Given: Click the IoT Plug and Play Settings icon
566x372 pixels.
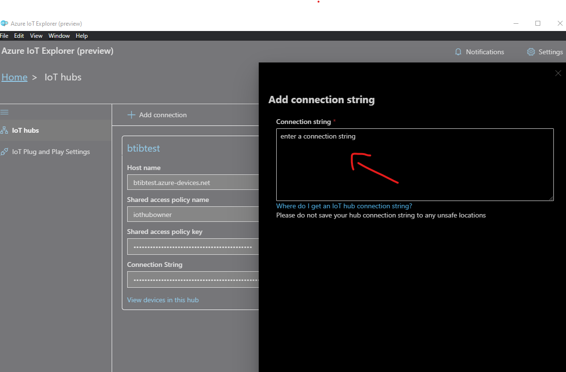Looking at the screenshot, I should pos(4,152).
